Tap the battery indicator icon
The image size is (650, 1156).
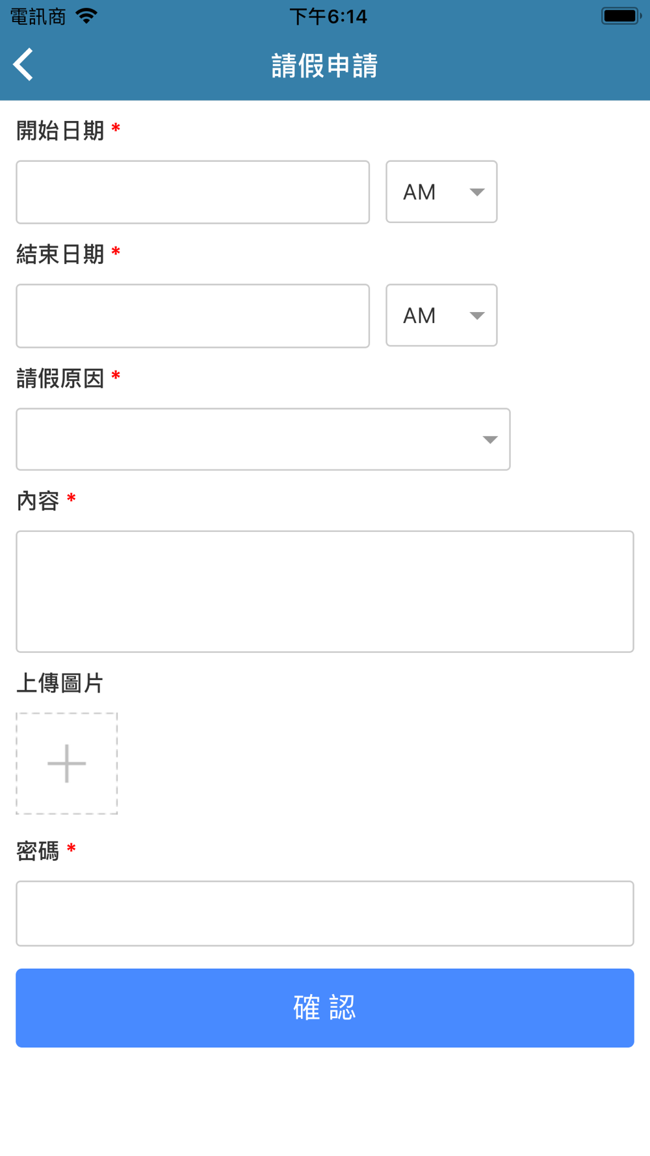621,16
